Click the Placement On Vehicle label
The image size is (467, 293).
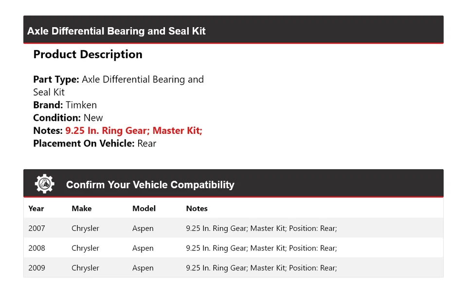84,144
